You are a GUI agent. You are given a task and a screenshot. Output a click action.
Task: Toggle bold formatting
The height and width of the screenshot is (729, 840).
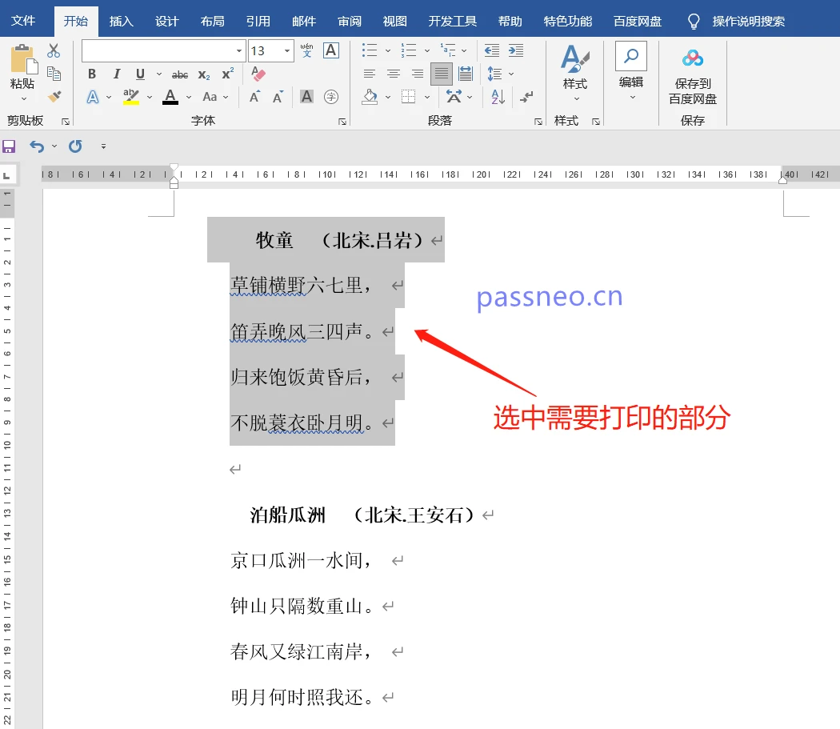coord(92,74)
